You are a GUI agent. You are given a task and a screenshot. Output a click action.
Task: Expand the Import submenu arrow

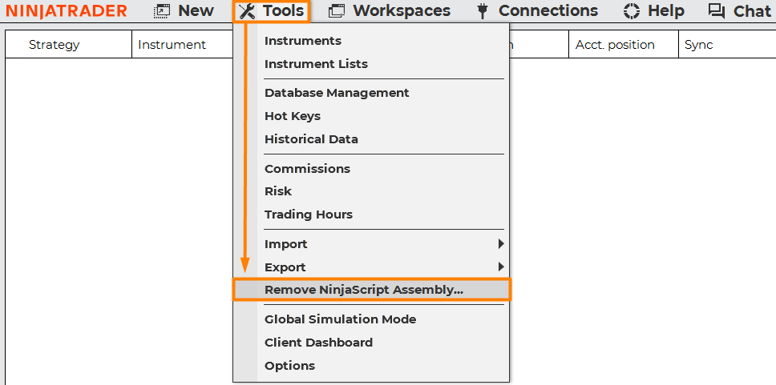(x=501, y=243)
